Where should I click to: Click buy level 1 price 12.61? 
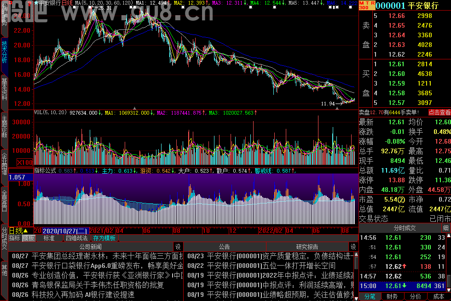tap(397, 64)
